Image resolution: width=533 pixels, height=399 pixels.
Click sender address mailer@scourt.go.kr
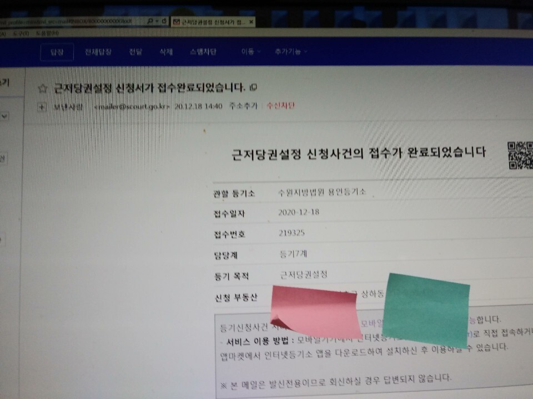tap(131, 106)
